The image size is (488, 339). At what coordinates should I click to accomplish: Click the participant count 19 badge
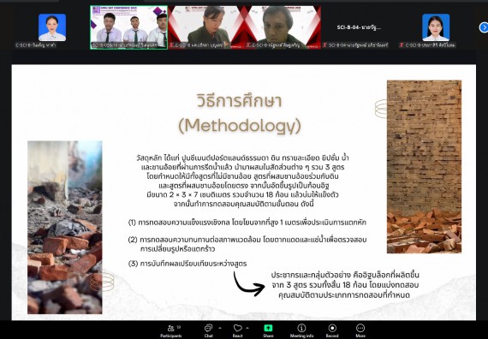179,327
